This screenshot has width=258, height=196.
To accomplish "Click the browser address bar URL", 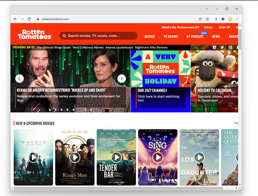I will pyautogui.click(x=55, y=19).
